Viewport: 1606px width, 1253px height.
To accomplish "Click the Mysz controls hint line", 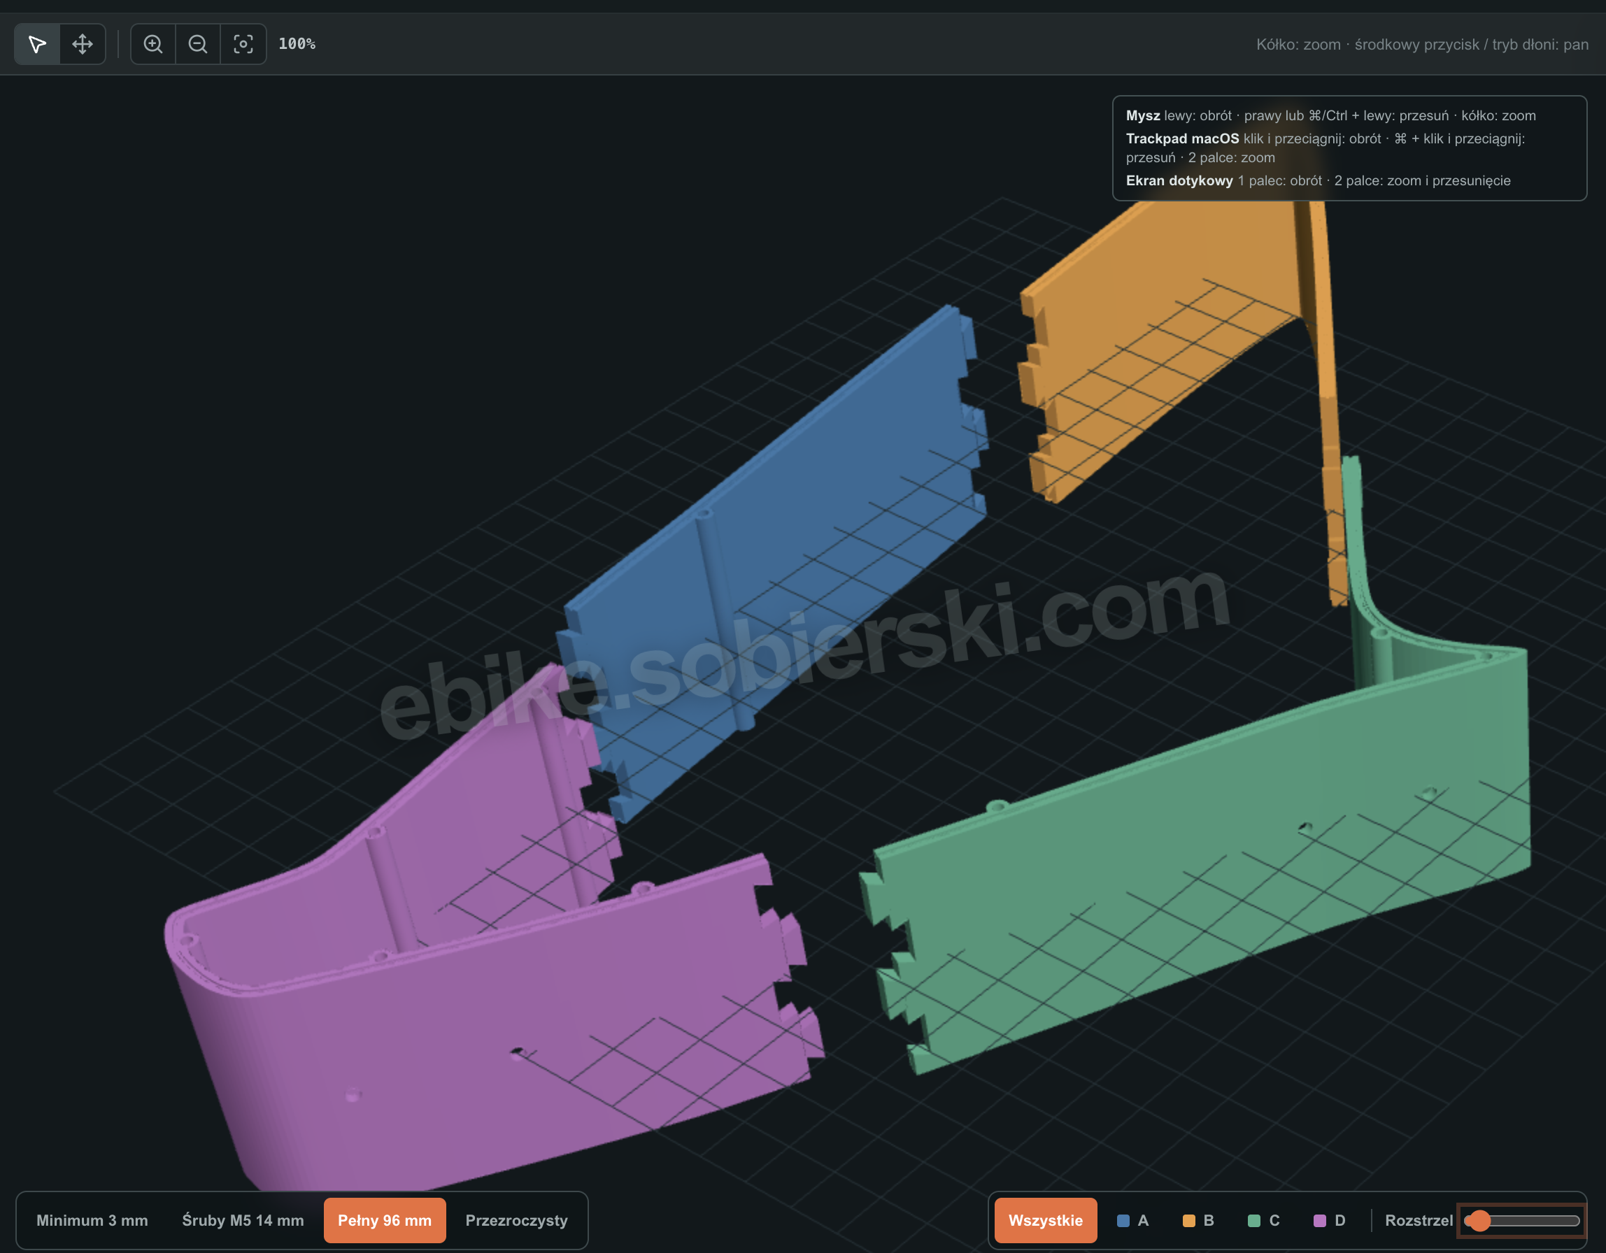I will pyautogui.click(x=1331, y=115).
